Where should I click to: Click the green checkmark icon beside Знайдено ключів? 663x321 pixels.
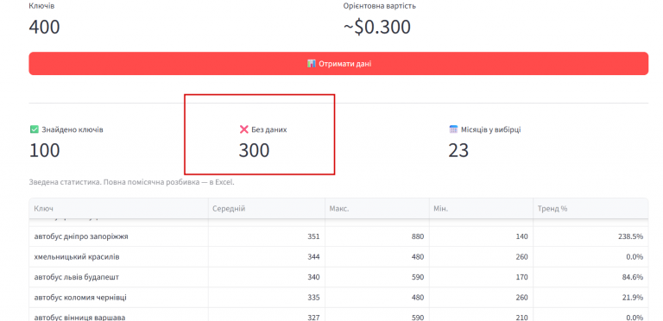[35, 129]
